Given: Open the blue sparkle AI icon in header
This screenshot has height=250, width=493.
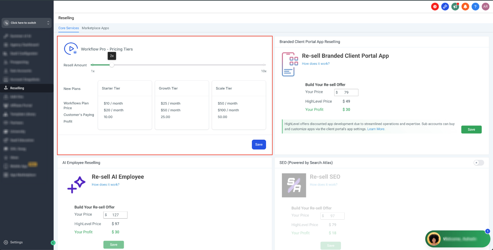Looking at the screenshot, I should click(445, 6).
